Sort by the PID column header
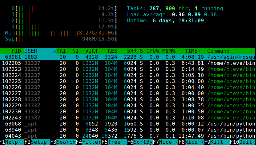 [16, 51]
